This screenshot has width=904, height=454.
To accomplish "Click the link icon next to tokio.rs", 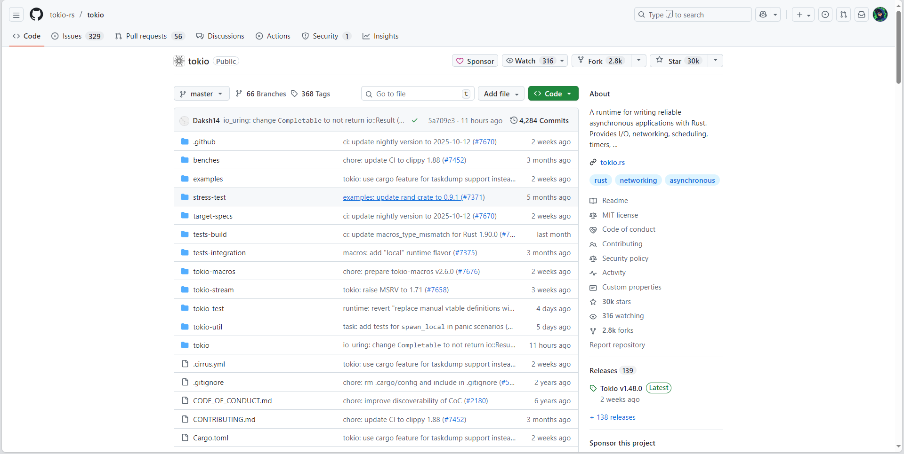I will tap(593, 163).
